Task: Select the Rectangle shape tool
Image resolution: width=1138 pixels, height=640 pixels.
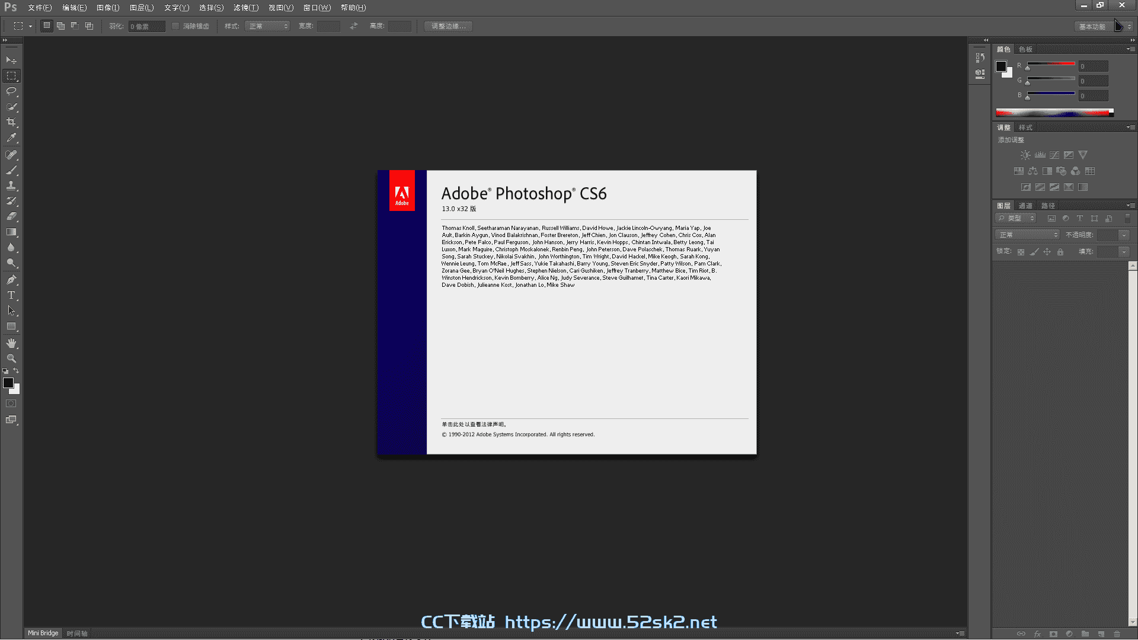Action: coord(11,326)
